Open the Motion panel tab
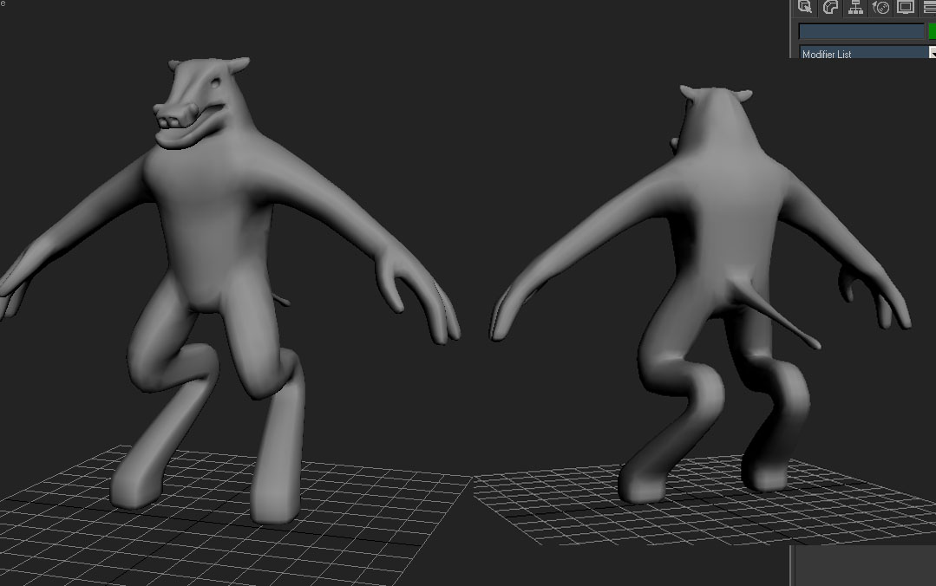The width and height of the screenshot is (936, 586). [880, 7]
